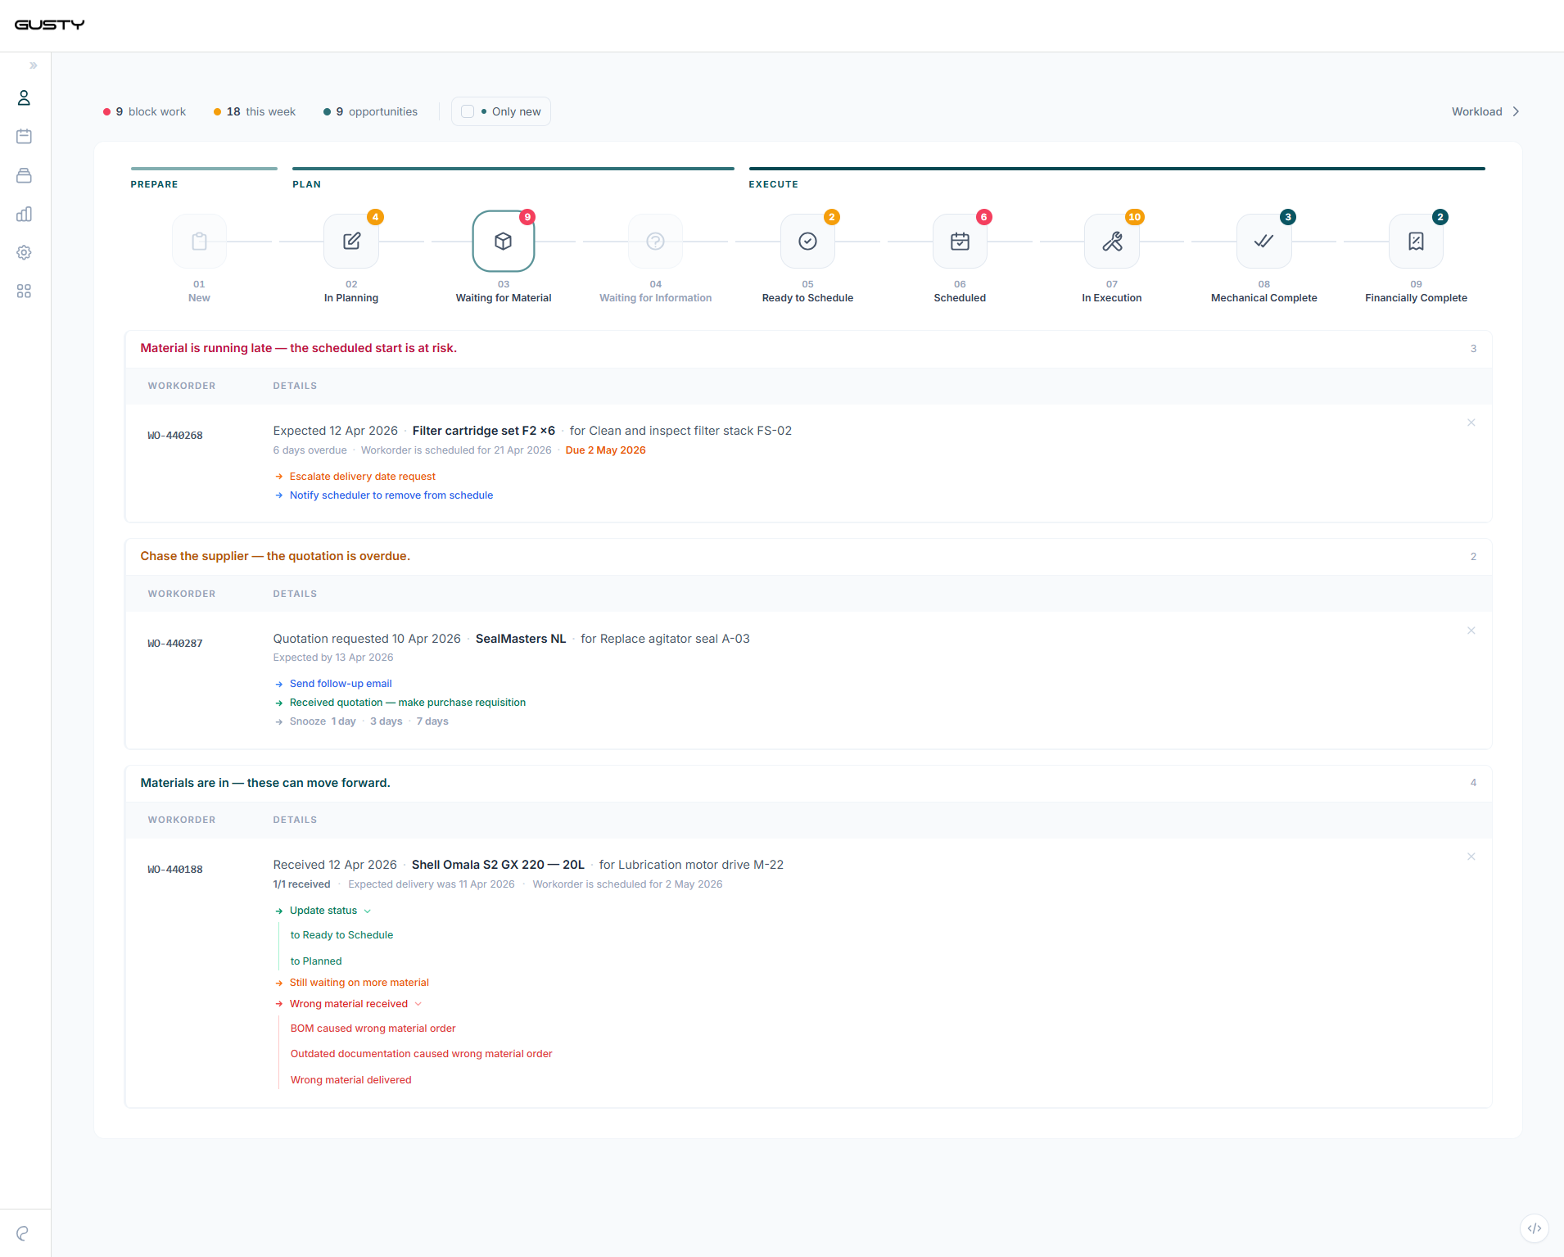Click the red 6 badge on Scheduled
The image size is (1564, 1257).
984,217
